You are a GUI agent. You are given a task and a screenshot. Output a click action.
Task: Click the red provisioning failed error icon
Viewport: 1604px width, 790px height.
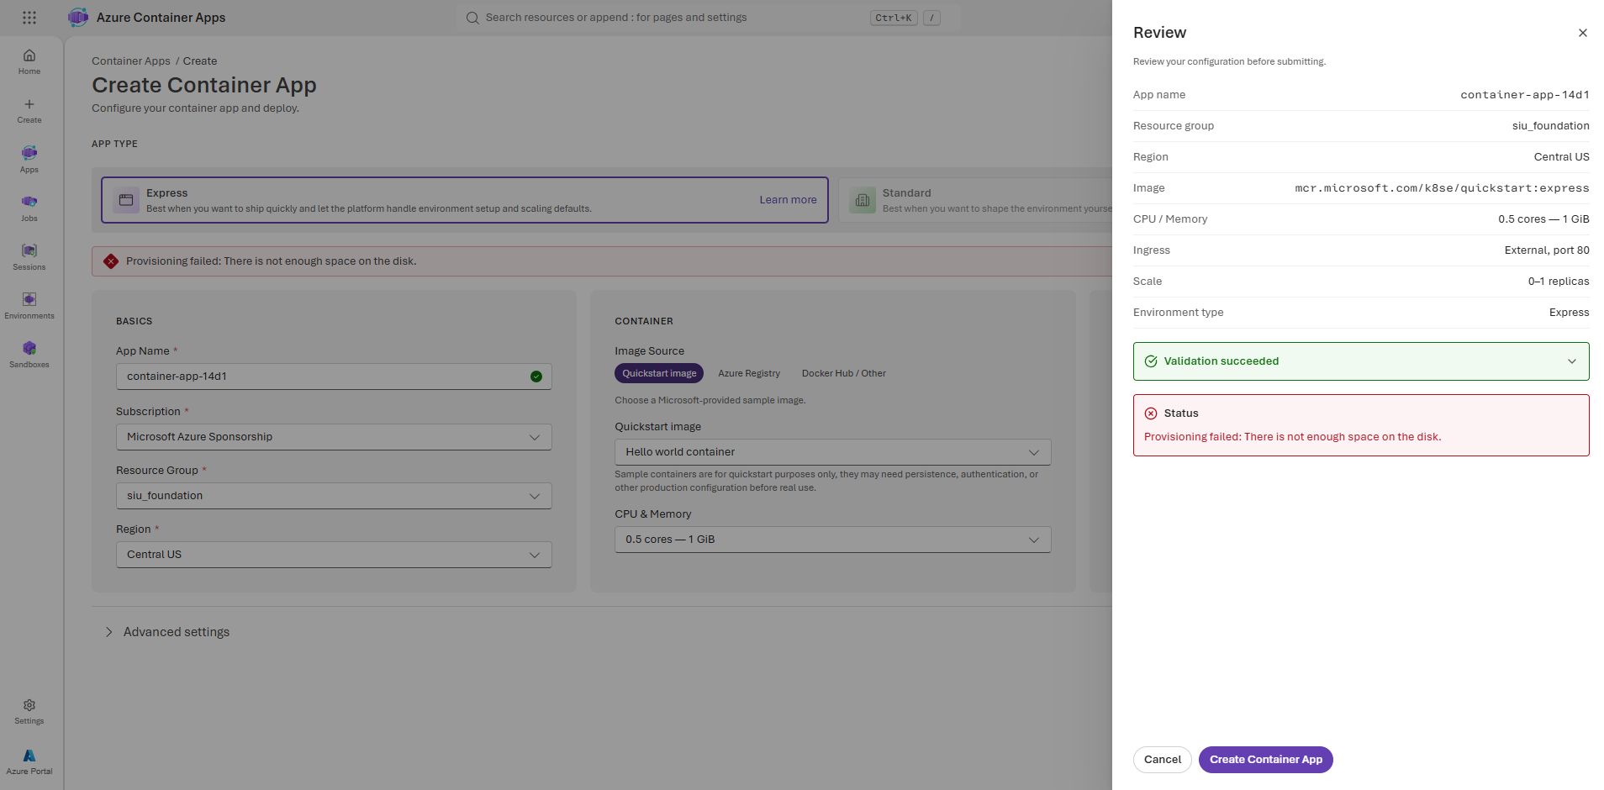pyautogui.click(x=111, y=261)
